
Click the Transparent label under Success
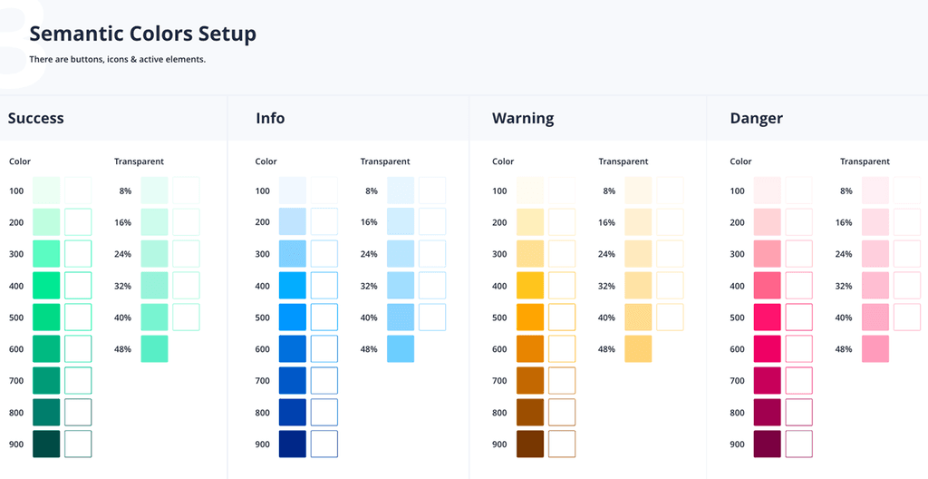tap(139, 161)
